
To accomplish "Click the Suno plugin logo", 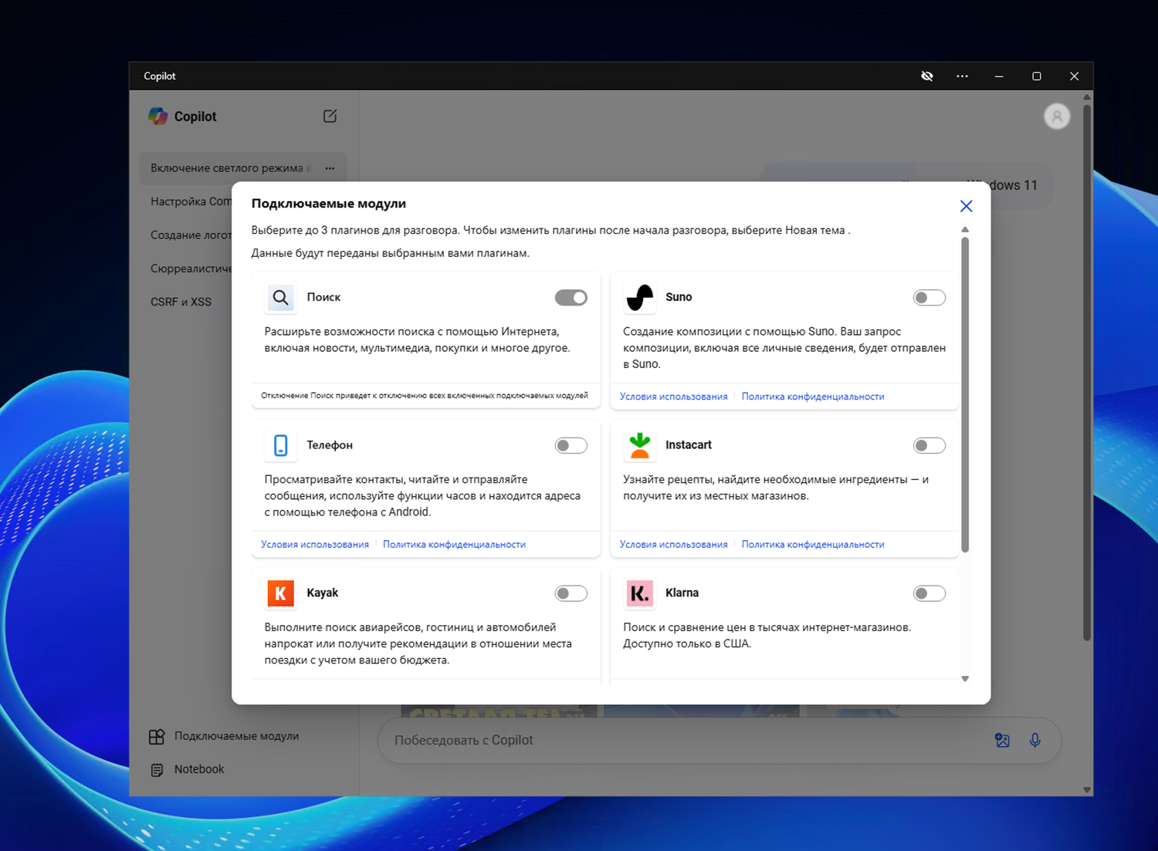I will [x=639, y=297].
